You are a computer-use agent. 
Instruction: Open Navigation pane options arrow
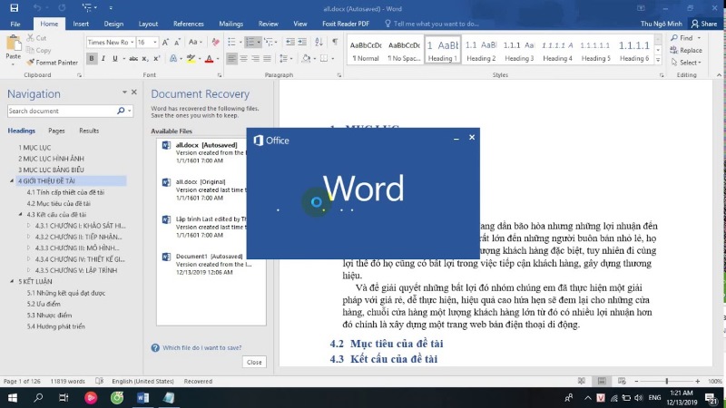coord(124,92)
